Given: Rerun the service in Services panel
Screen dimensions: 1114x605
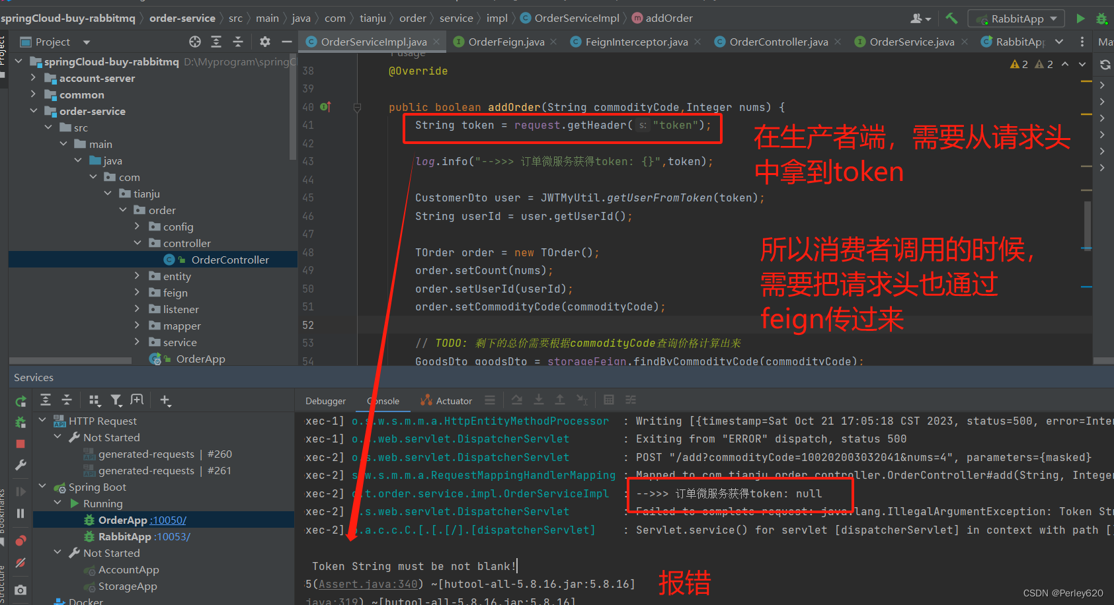Looking at the screenshot, I should pos(20,401).
